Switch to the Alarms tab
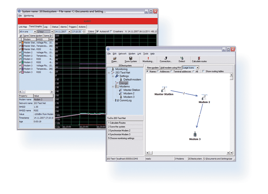 (x=63, y=27)
